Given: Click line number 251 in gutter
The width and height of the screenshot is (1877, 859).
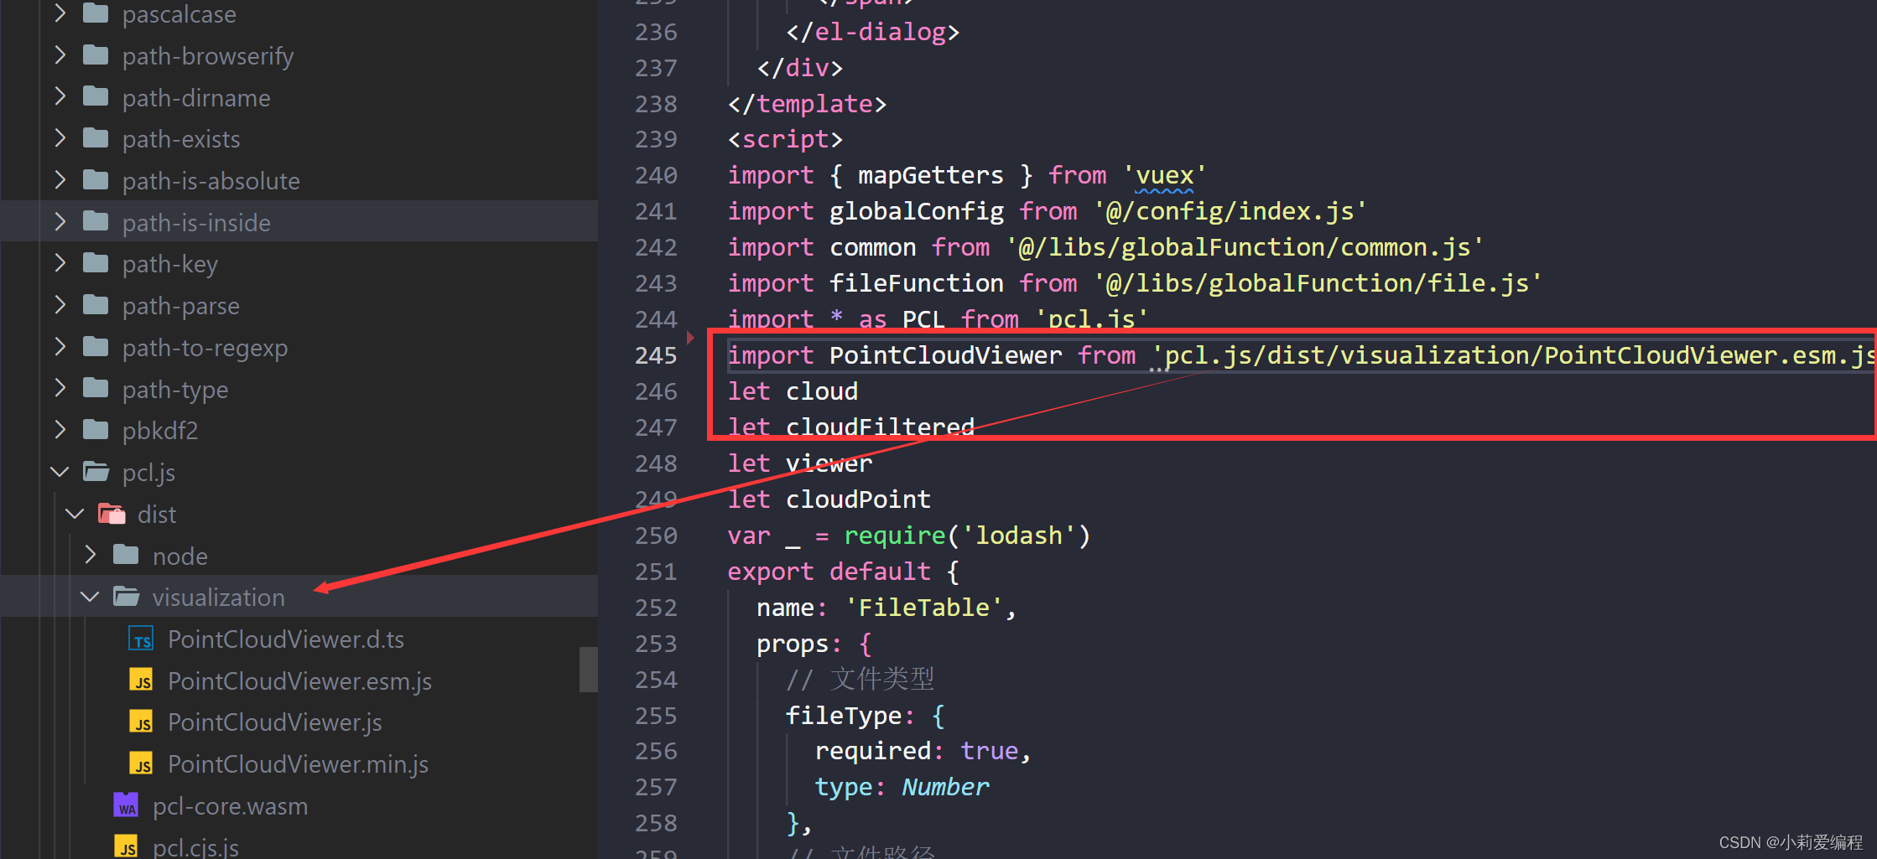Looking at the screenshot, I should click(x=656, y=572).
